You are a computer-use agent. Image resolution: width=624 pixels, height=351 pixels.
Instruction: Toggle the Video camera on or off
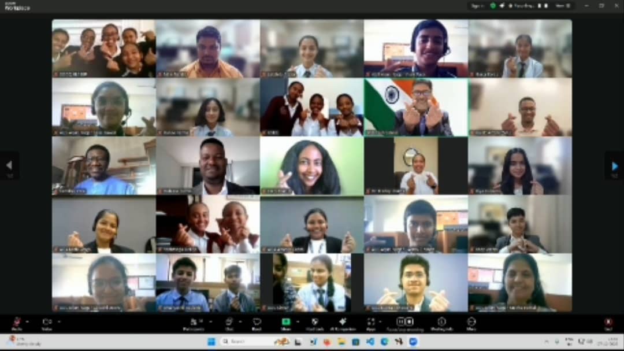tap(47, 322)
